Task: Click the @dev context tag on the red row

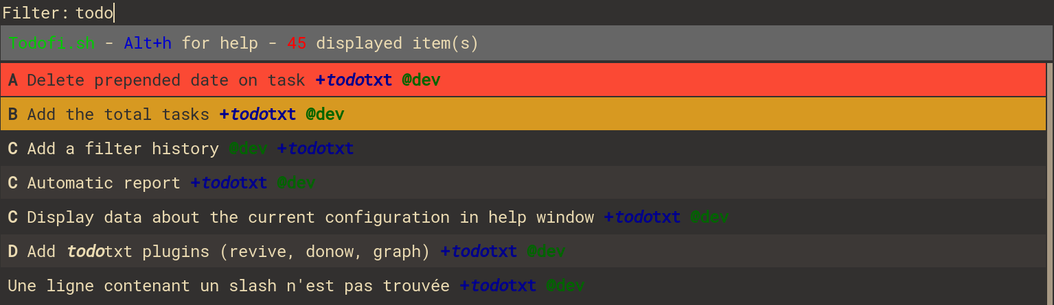Action: coord(421,80)
